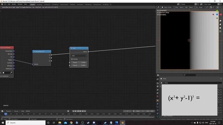
Task: Click the second Value field in Add node
Action: click(79, 65)
